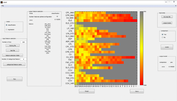177x101 pixels.
Task: Open the feature selection folder button
Action: coord(13,55)
